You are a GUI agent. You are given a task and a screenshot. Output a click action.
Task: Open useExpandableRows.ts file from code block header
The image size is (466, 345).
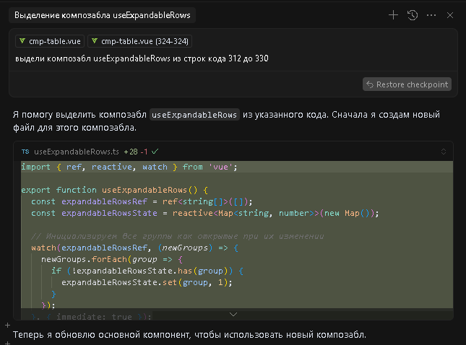(77, 152)
